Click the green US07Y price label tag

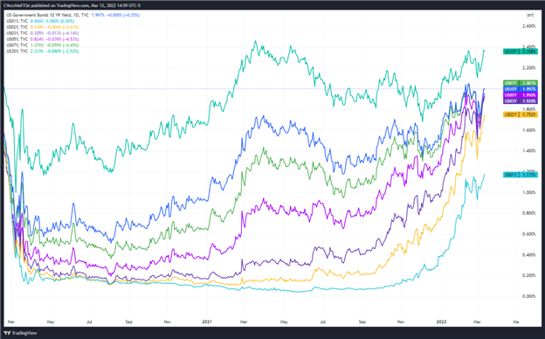(521, 83)
